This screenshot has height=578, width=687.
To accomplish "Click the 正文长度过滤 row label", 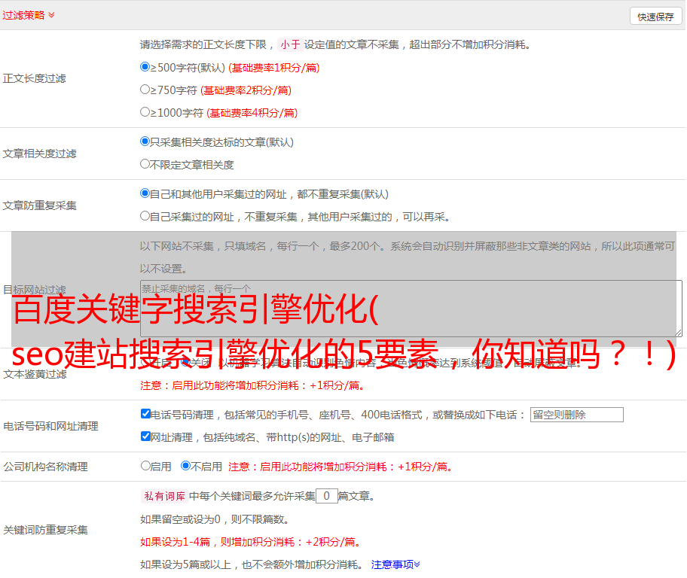I will pyautogui.click(x=34, y=78).
